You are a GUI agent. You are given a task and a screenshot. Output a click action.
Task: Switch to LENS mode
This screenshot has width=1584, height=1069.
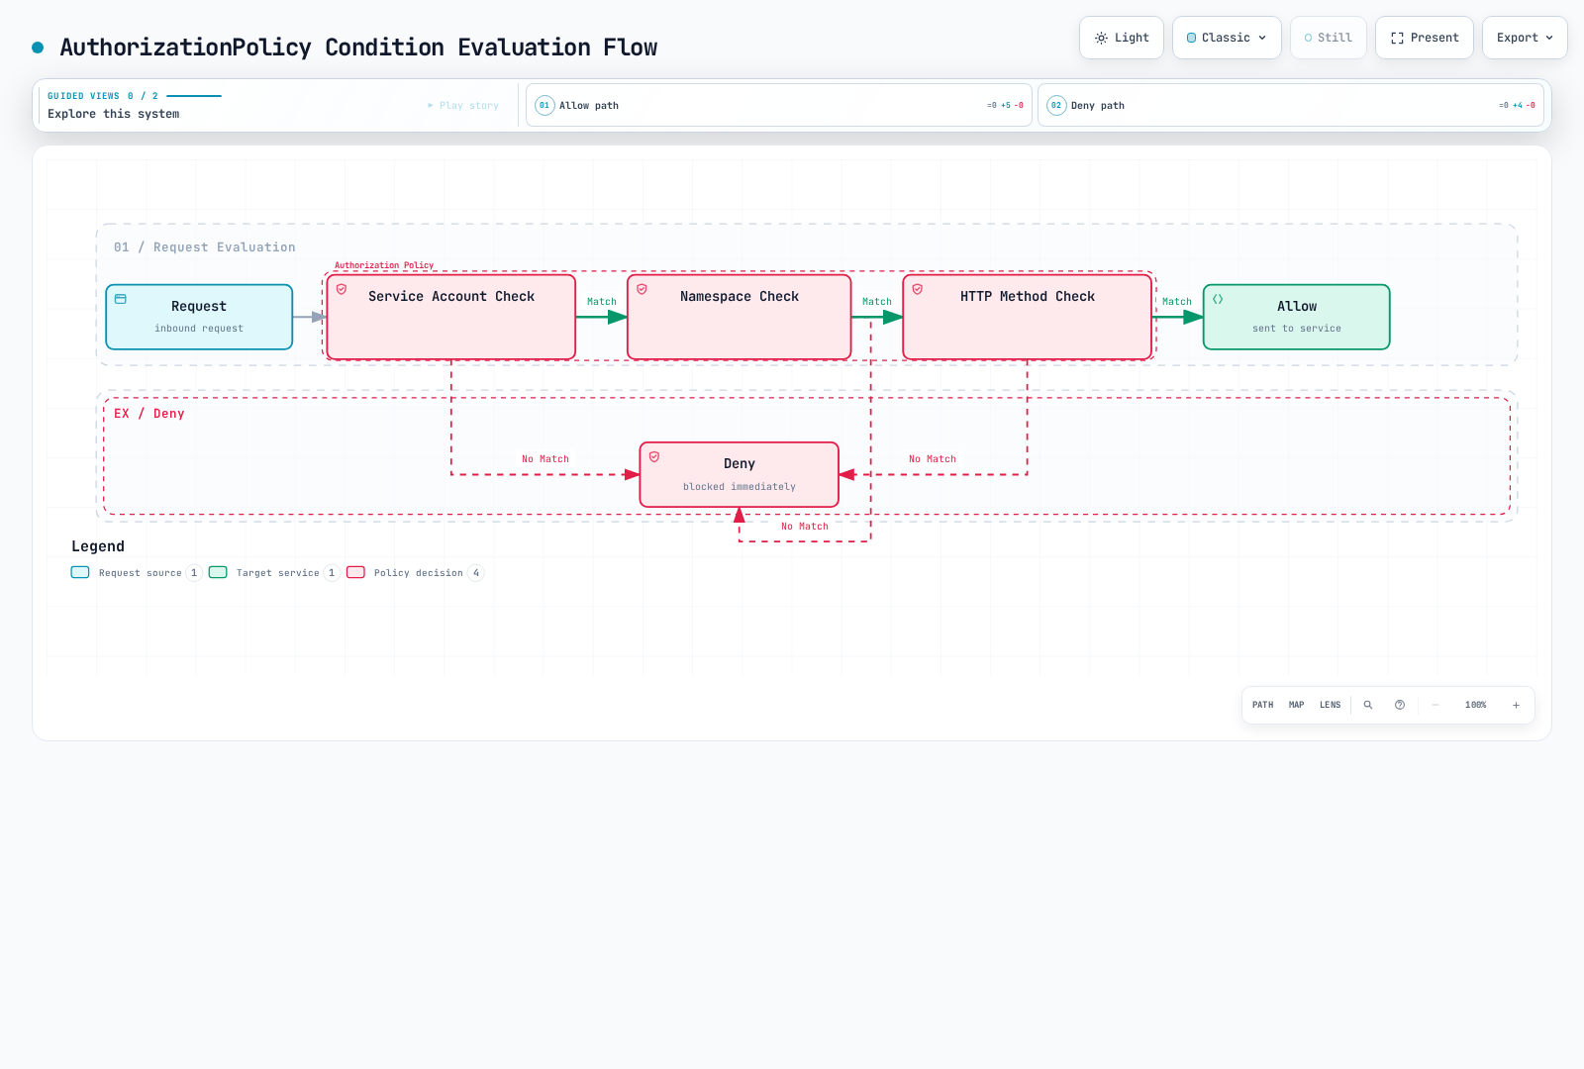[1331, 705]
